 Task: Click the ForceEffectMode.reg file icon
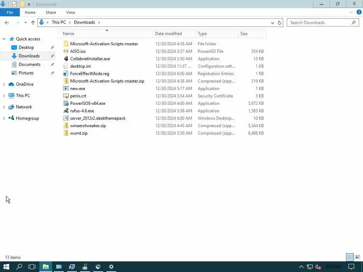pos(66,74)
